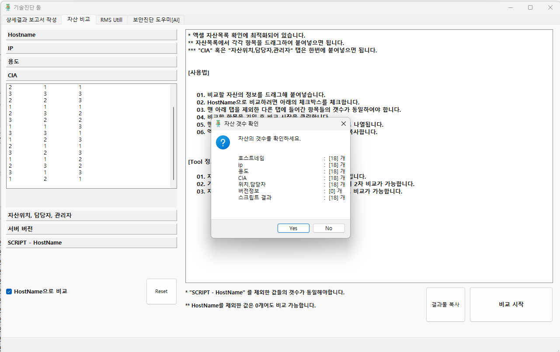Screen dimensions: 560x352
Task: Toggle the HostName으로 비교 checkbox
Action: [x=9, y=291]
